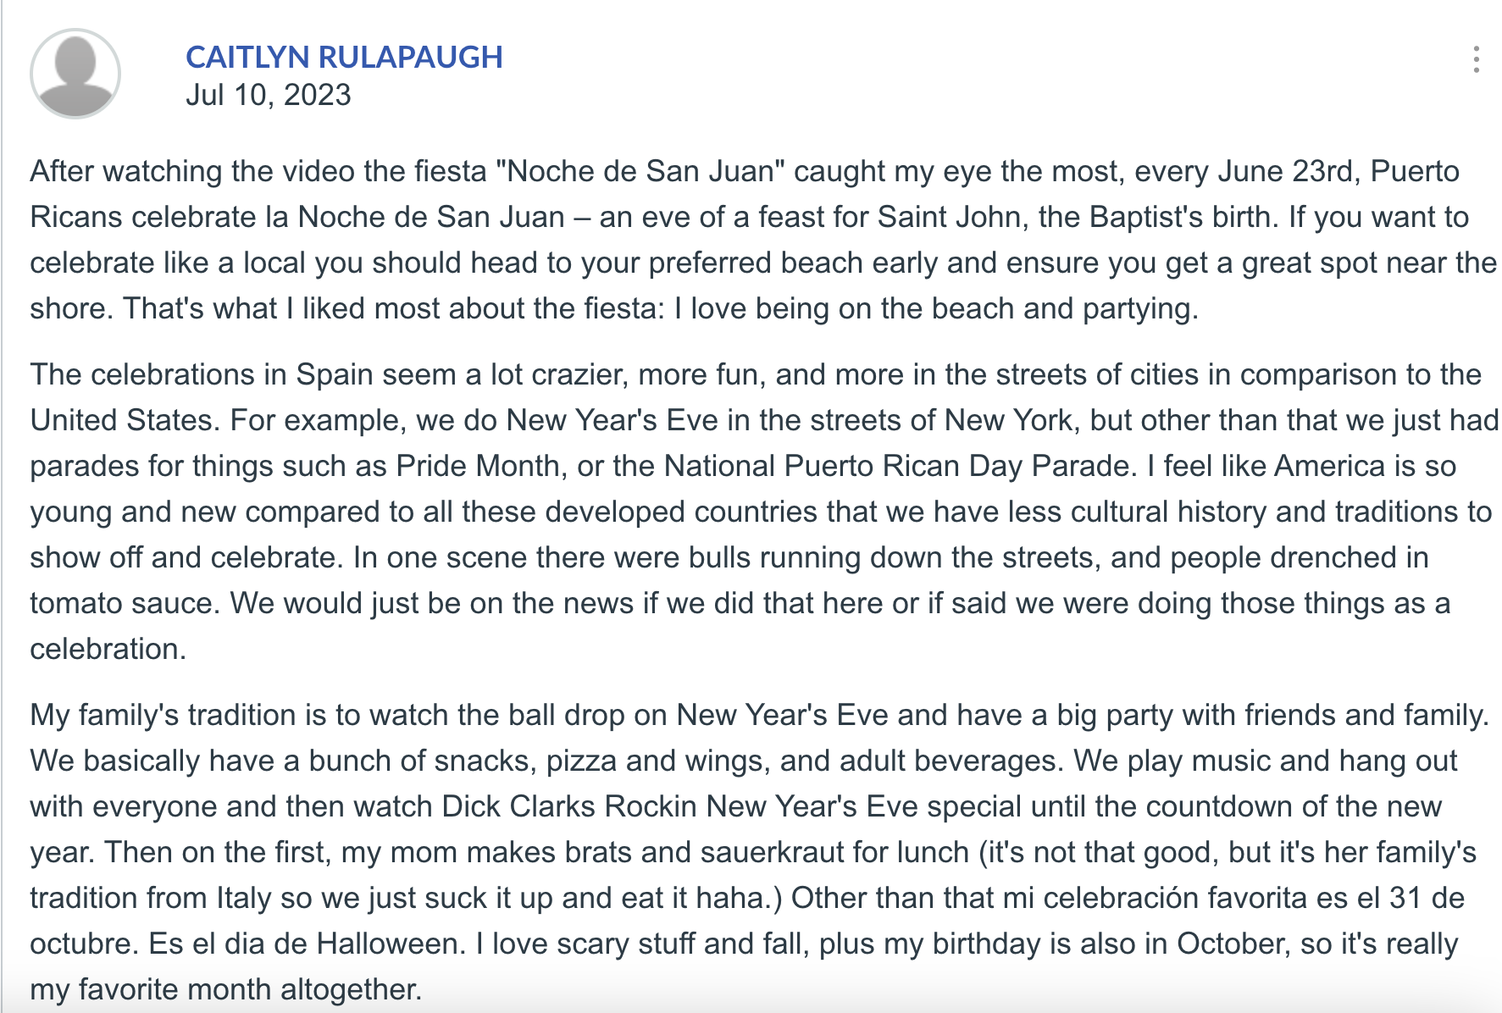Click Caitlyn Rulapaugh's profile avatar
The image size is (1502, 1013).
(75, 74)
